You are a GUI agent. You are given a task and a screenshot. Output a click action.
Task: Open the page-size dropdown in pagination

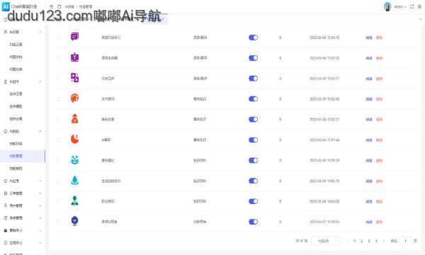[x=326, y=241]
